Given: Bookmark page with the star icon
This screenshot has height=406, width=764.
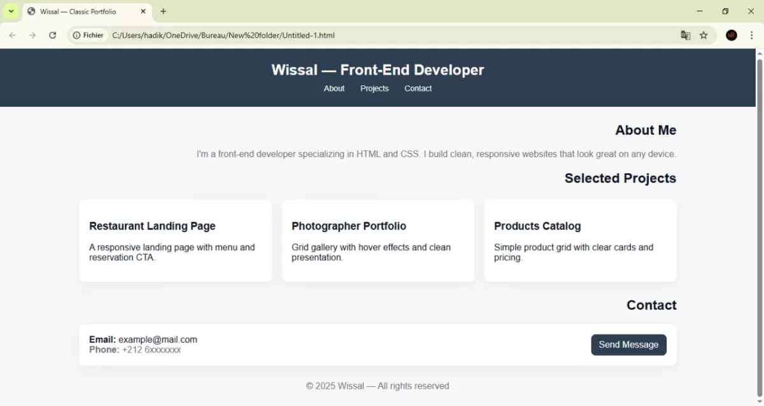Looking at the screenshot, I should coord(704,36).
